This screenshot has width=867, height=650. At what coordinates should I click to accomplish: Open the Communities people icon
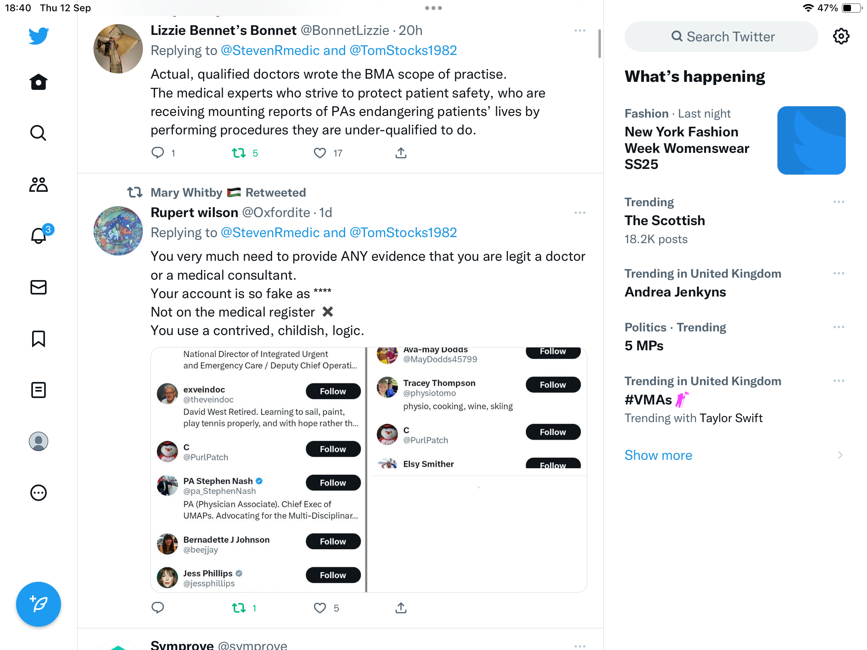39,185
